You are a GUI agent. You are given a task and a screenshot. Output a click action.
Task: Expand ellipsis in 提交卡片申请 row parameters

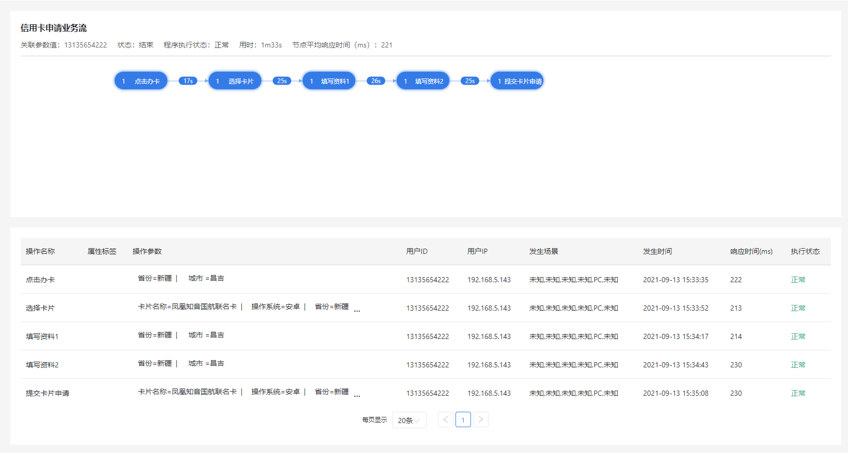tap(357, 395)
